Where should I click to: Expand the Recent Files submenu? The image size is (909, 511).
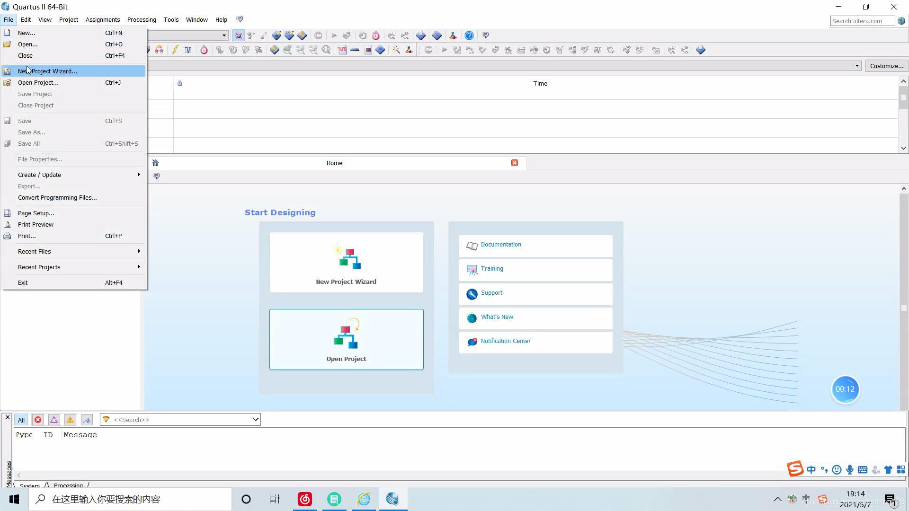[73, 252]
